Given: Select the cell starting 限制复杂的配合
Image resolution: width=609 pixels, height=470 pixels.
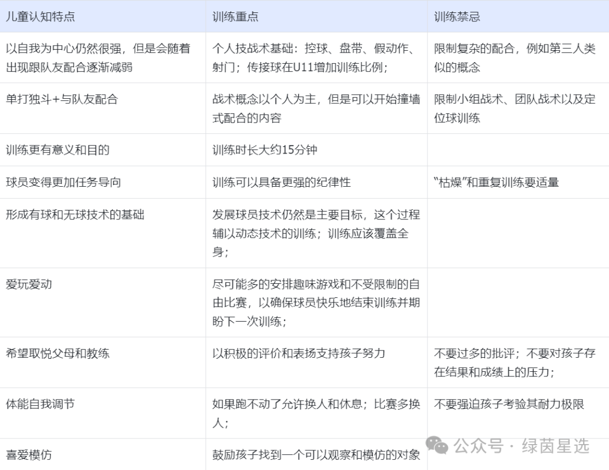Looking at the screenshot, I should pos(519,58).
